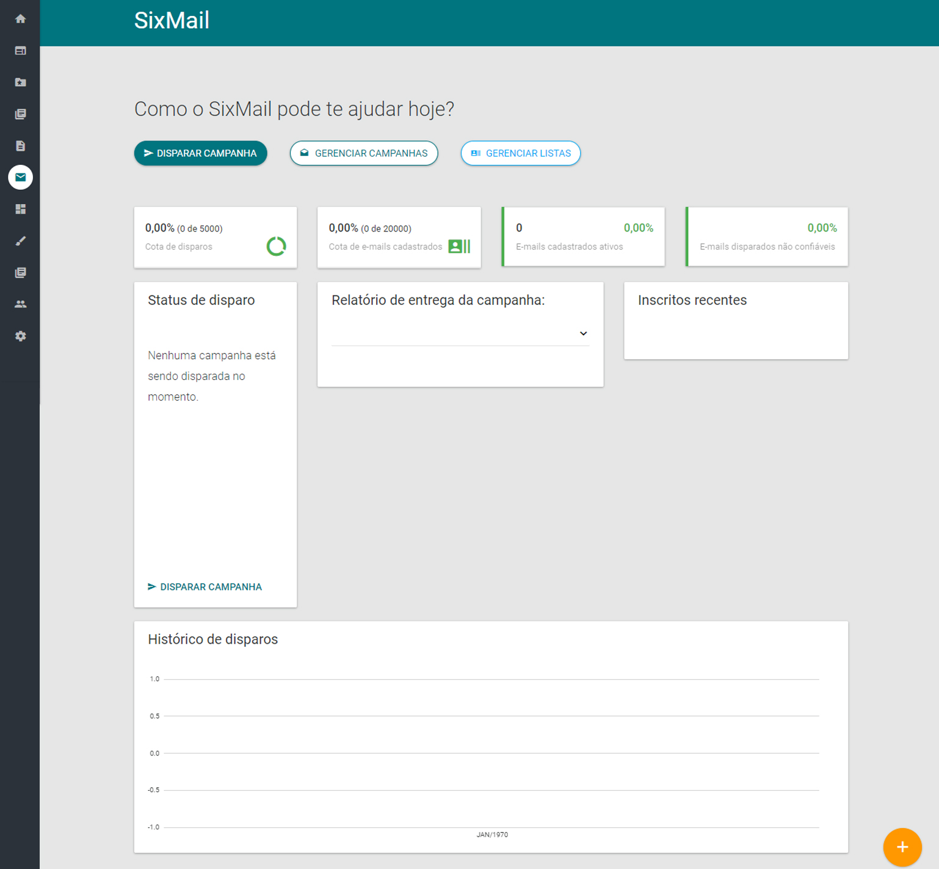The height and width of the screenshot is (869, 939).
Task: Click the Cota de e-mails cadastrados label
Action: point(385,247)
